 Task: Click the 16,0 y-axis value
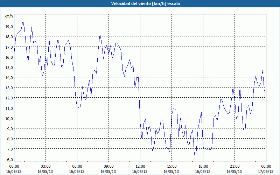9,57
